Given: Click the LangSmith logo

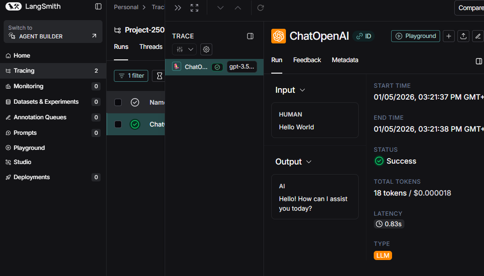Looking at the screenshot, I should 33,6.
